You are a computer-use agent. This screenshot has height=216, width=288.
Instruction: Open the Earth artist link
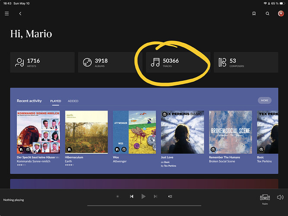pos(68,161)
